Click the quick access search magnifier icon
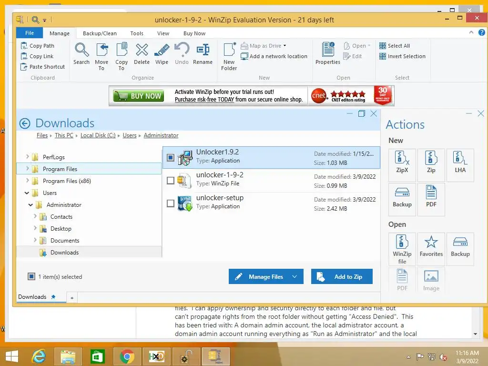488x366 pixels. click(35, 20)
